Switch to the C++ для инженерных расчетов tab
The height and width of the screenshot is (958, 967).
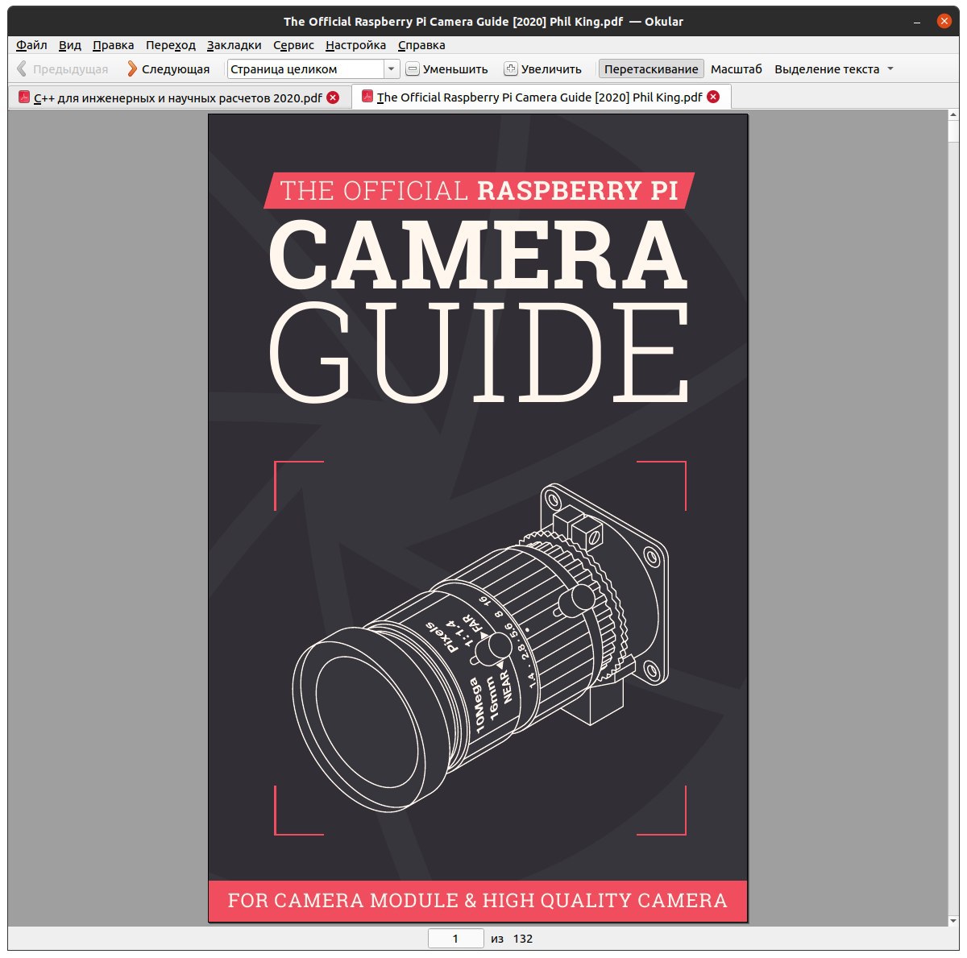coord(178,98)
